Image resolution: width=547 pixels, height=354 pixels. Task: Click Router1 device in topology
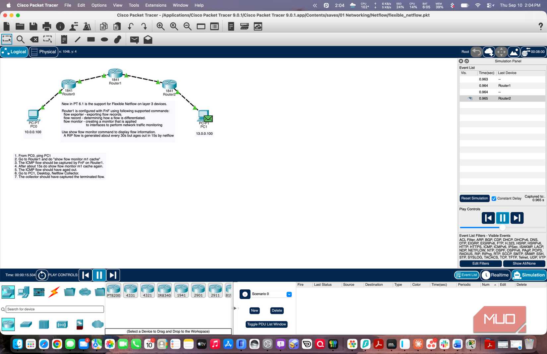[x=115, y=73]
